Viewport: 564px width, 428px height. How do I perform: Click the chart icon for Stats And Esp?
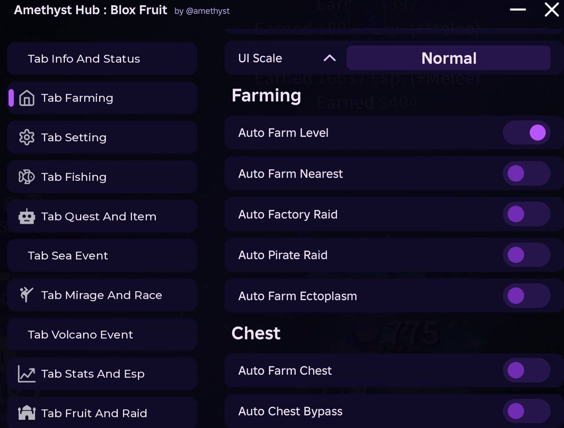(x=27, y=374)
